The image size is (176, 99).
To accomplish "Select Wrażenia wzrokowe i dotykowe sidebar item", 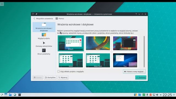I will [x=44, y=27].
